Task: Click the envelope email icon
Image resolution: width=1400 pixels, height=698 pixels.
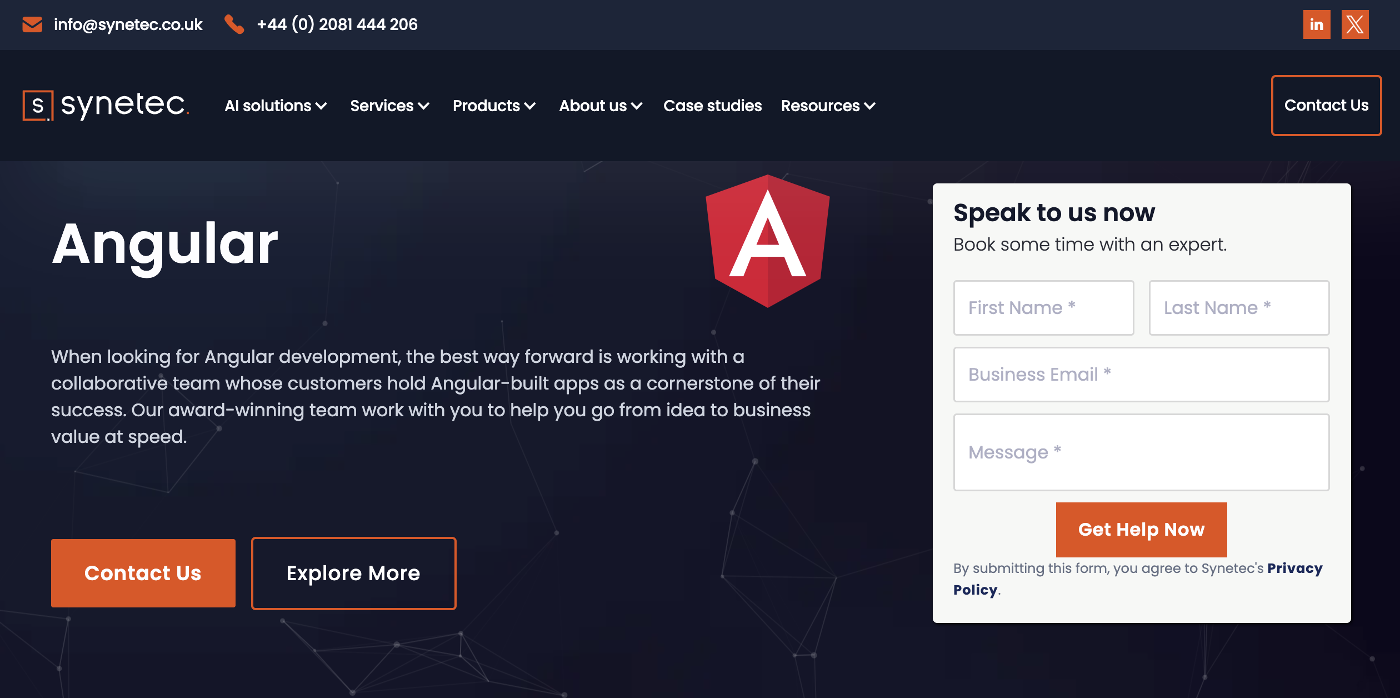Action: tap(32, 24)
